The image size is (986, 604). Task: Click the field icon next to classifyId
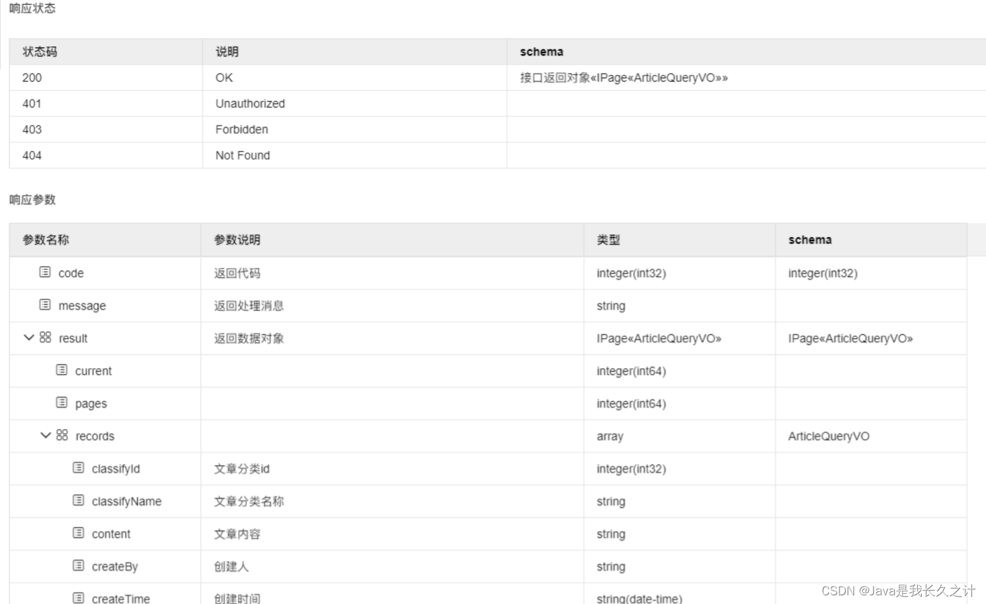[80, 468]
